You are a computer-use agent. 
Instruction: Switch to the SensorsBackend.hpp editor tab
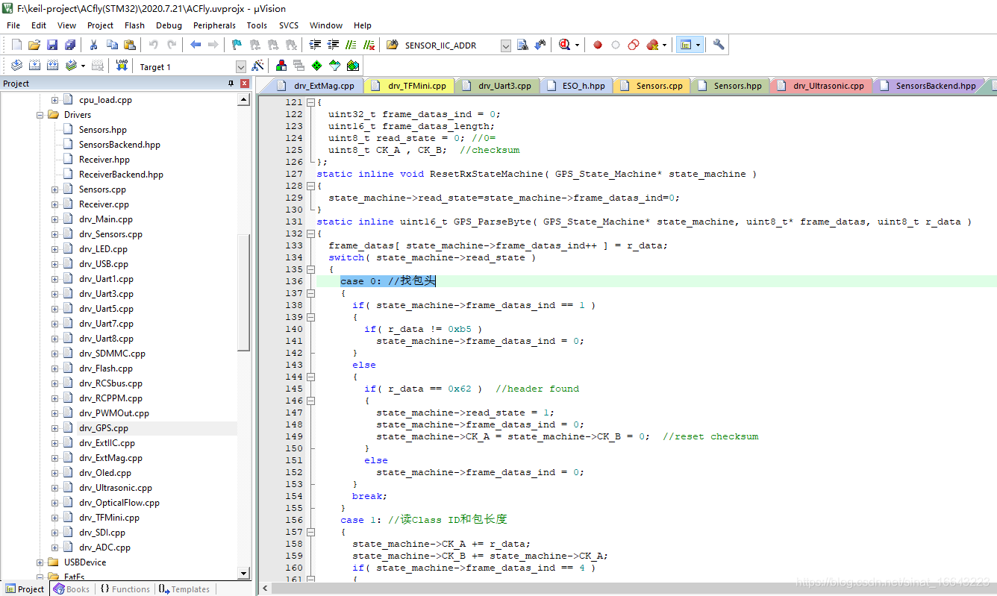928,86
